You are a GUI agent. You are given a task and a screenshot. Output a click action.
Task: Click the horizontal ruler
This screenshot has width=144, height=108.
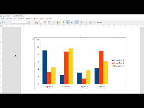tap(73, 26)
